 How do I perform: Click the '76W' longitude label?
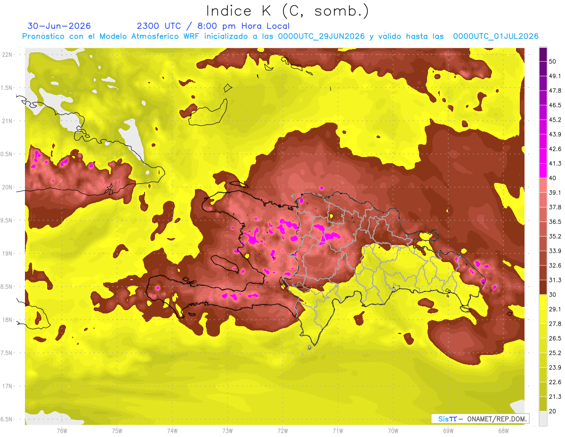tap(62, 430)
